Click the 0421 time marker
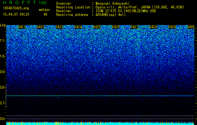 click(22, 27)
